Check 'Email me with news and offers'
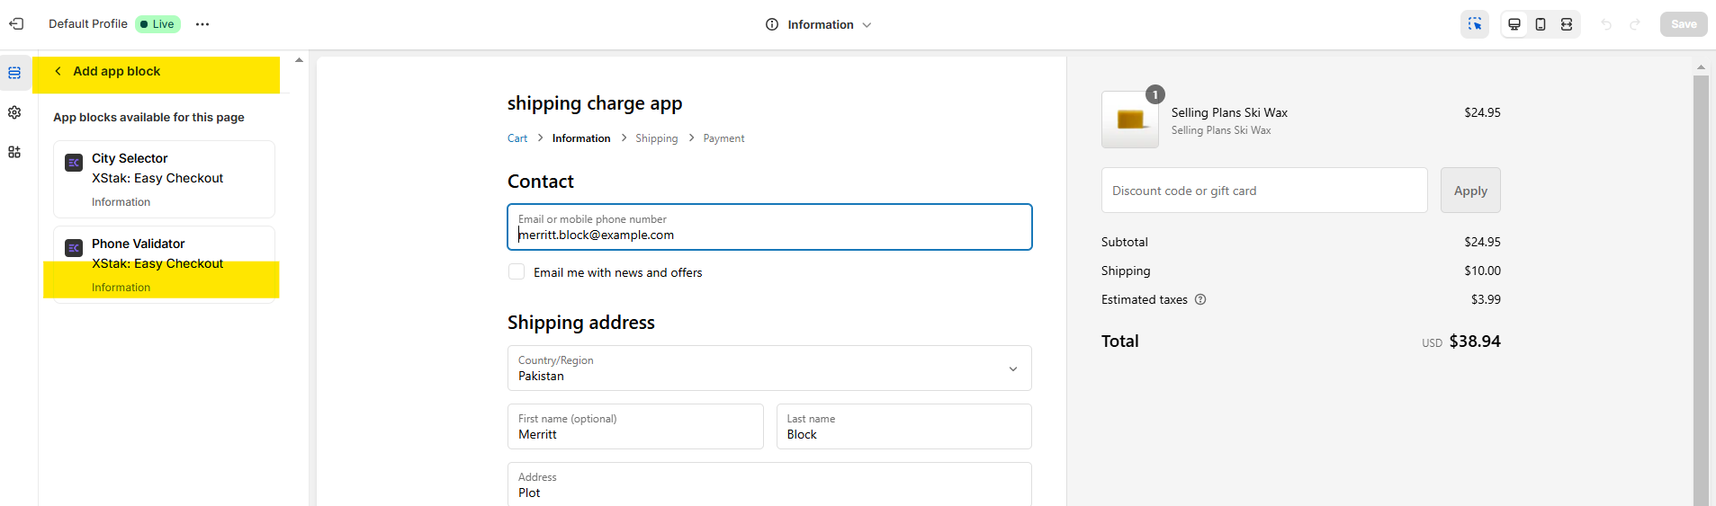 pyautogui.click(x=517, y=271)
